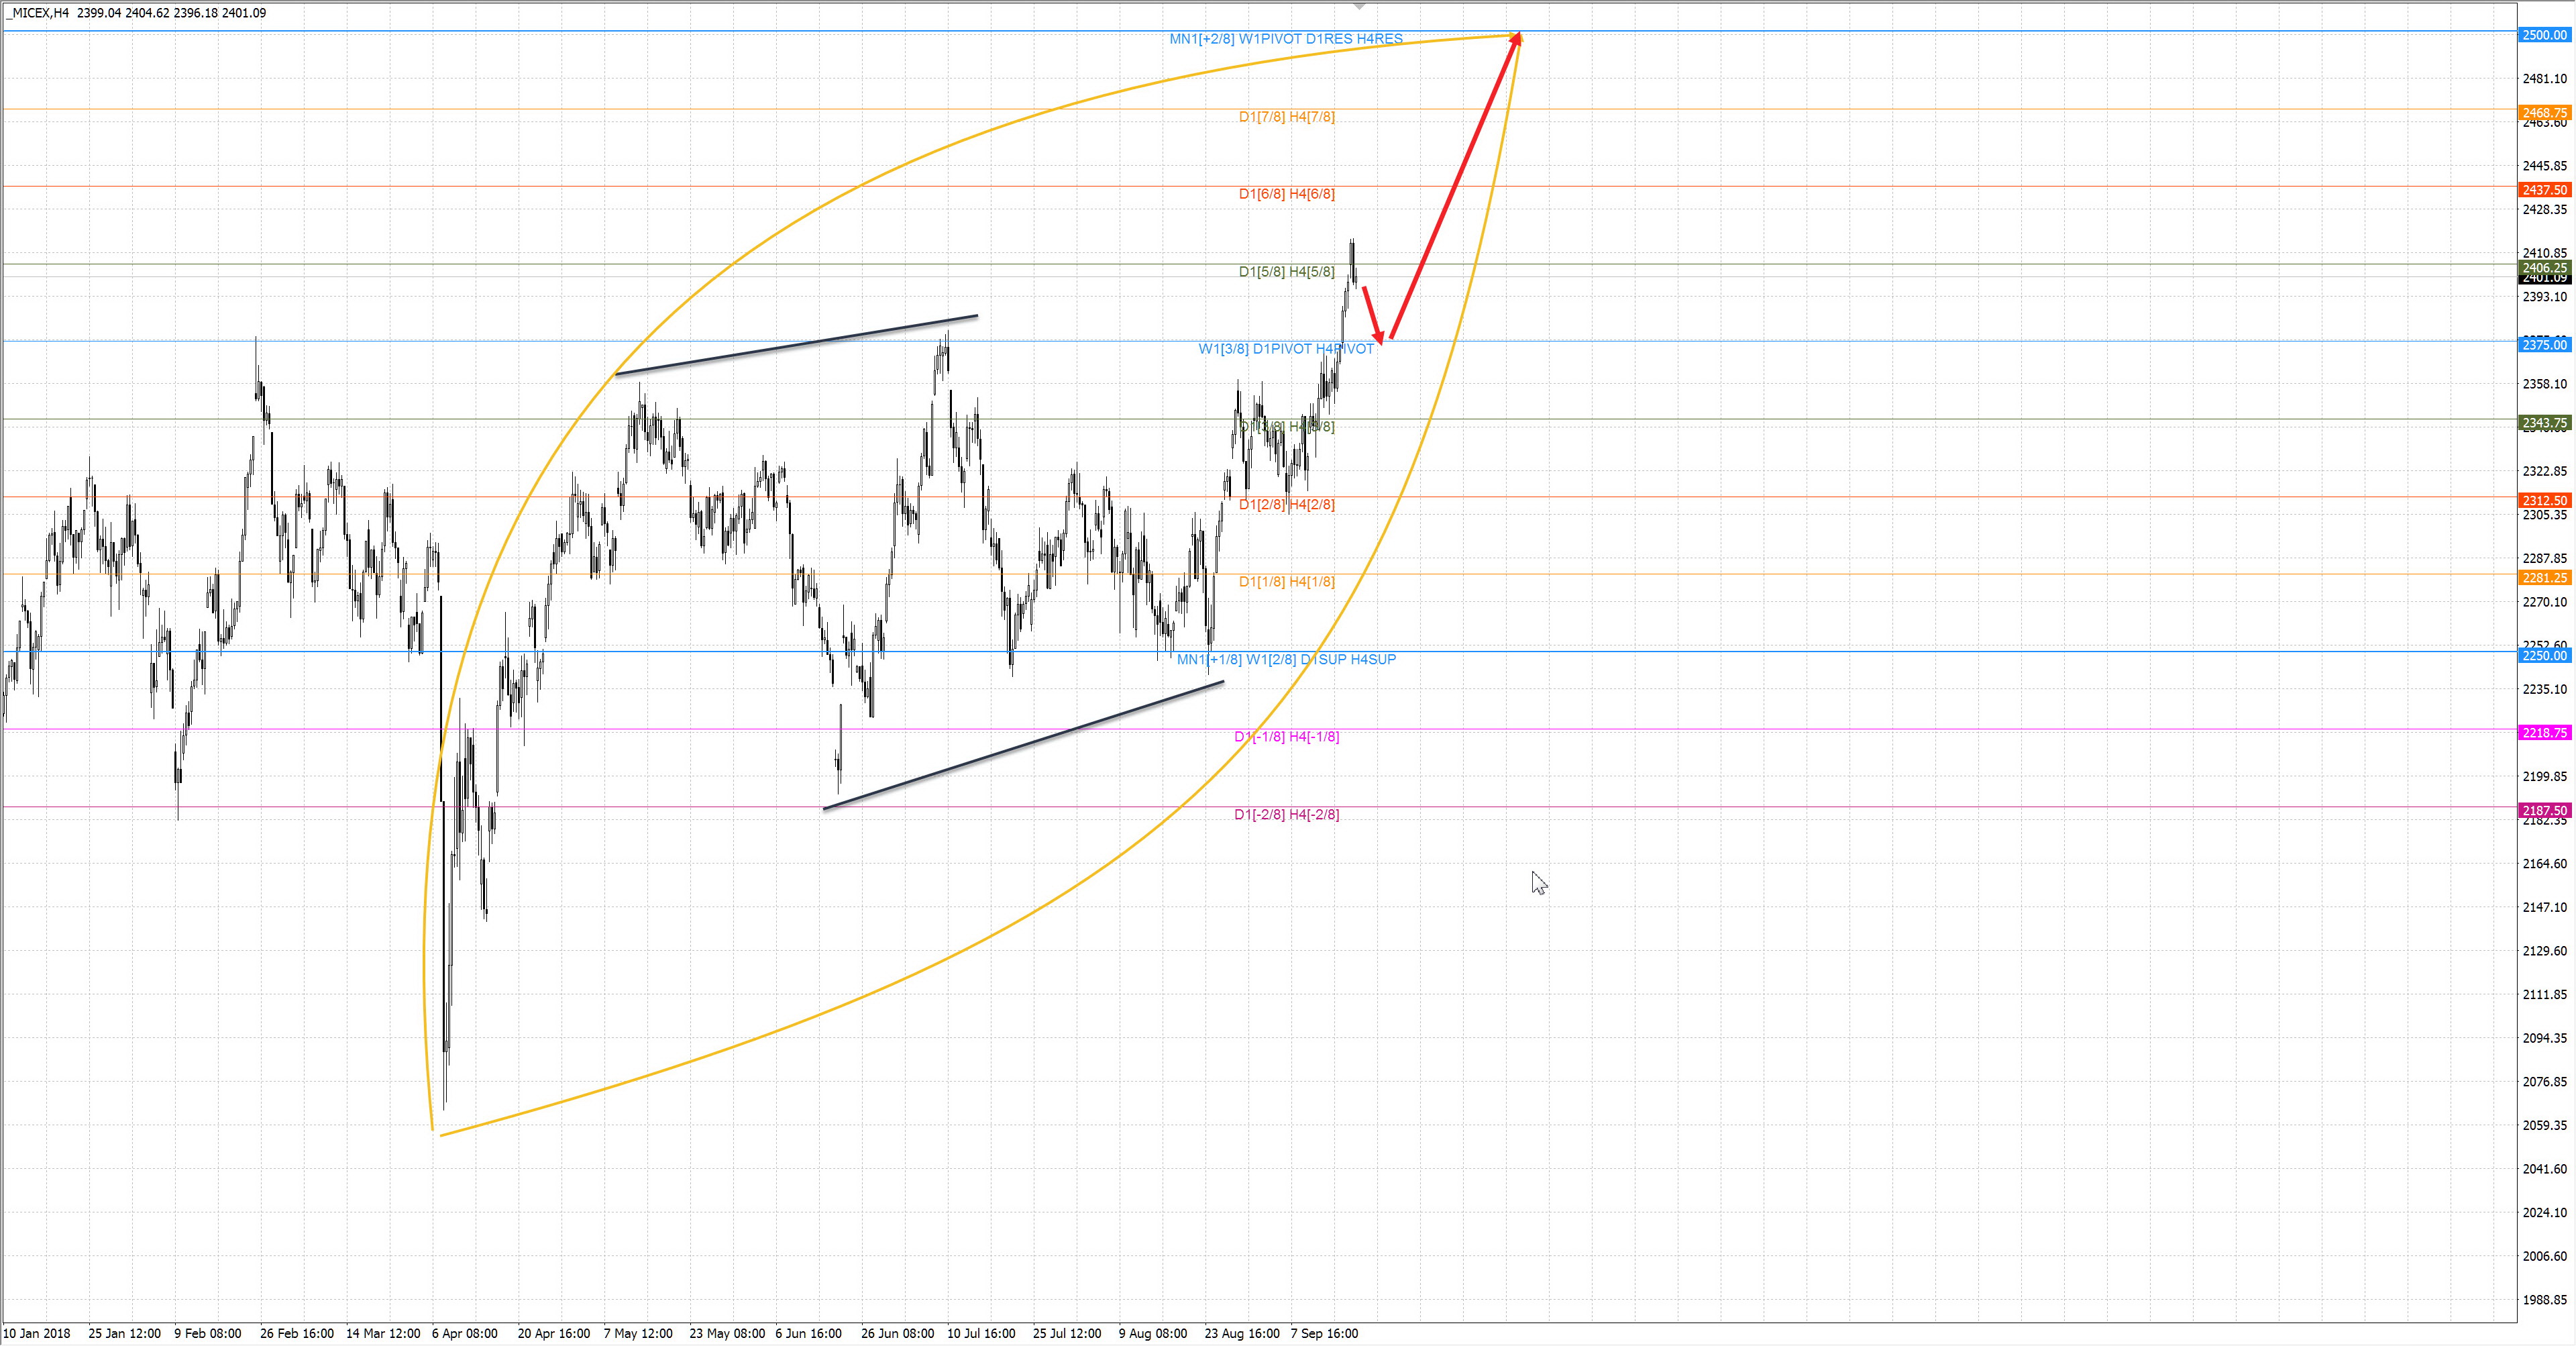Click the D1[-2/8] H4[-2/8] level label
The image size is (2576, 1346).
[x=1286, y=815]
